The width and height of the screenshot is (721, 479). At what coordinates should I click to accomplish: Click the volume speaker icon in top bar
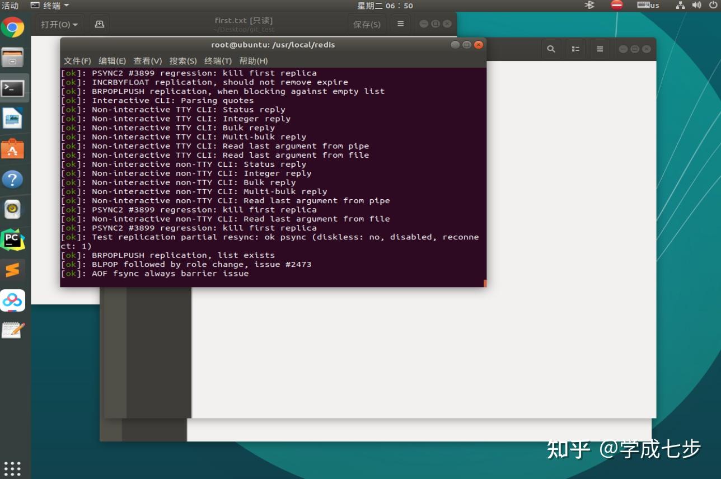697,5
